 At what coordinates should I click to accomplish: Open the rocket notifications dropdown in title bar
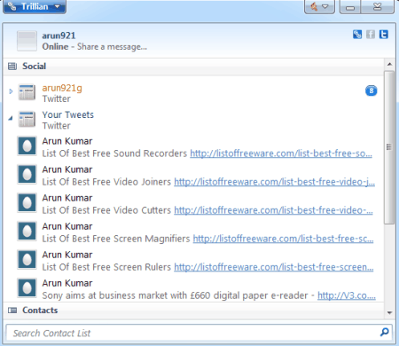coord(319,6)
